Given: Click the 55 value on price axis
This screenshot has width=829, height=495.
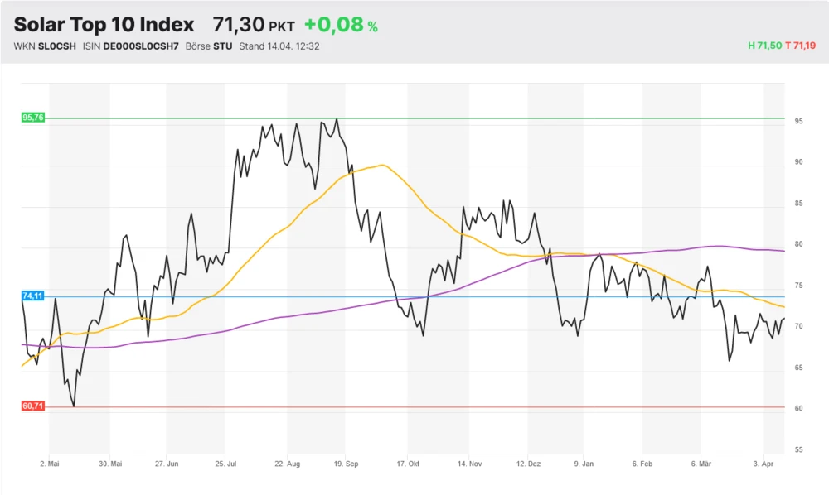Looking at the screenshot, I should click(799, 449).
